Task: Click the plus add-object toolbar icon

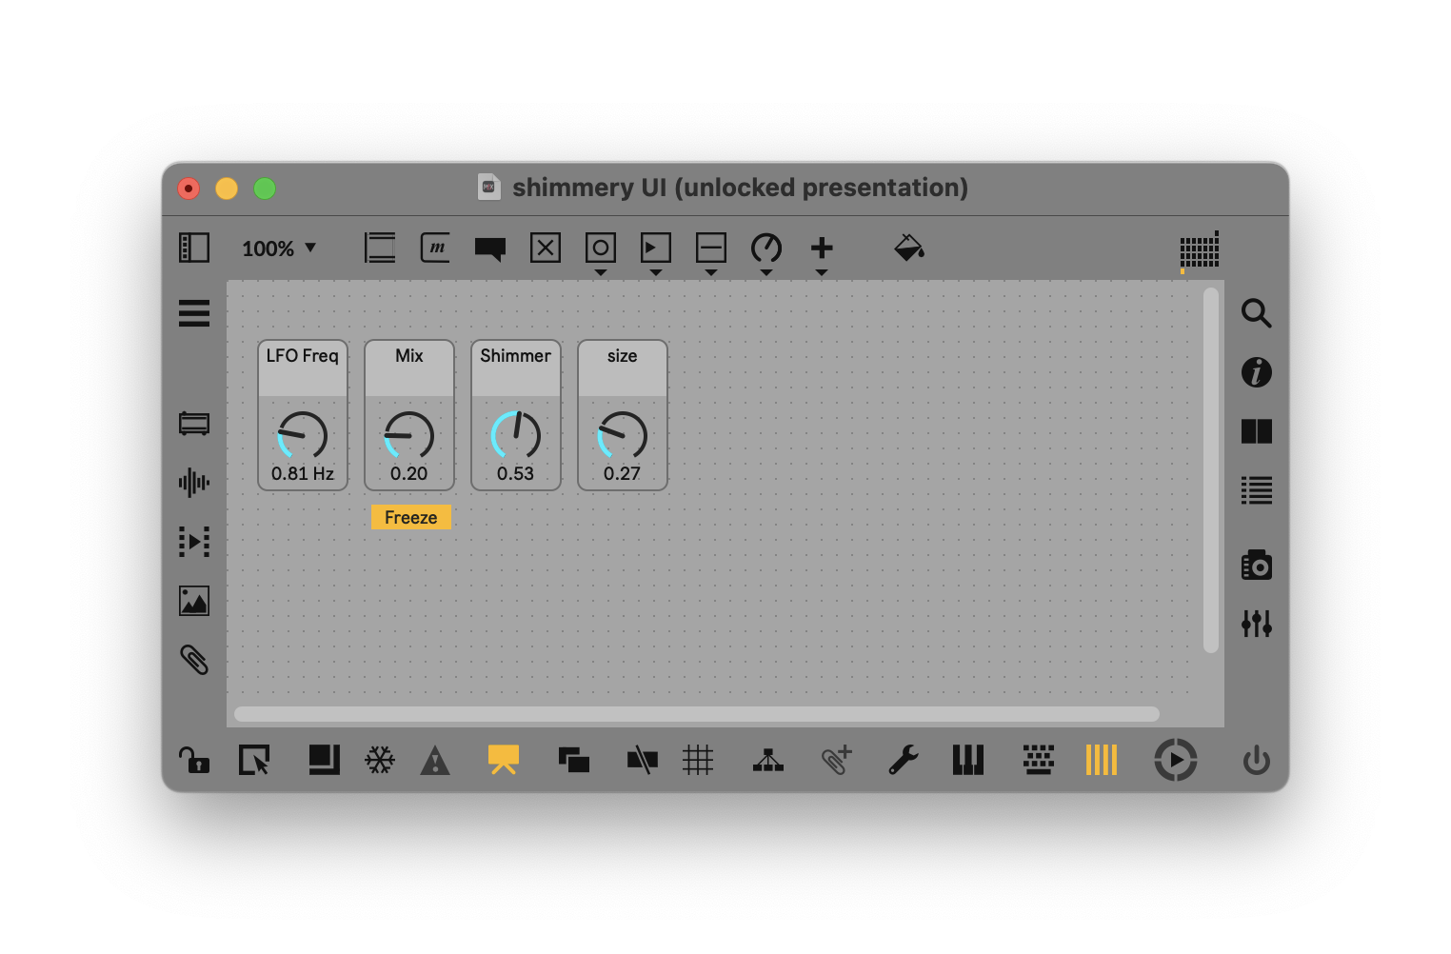Action: point(822,248)
